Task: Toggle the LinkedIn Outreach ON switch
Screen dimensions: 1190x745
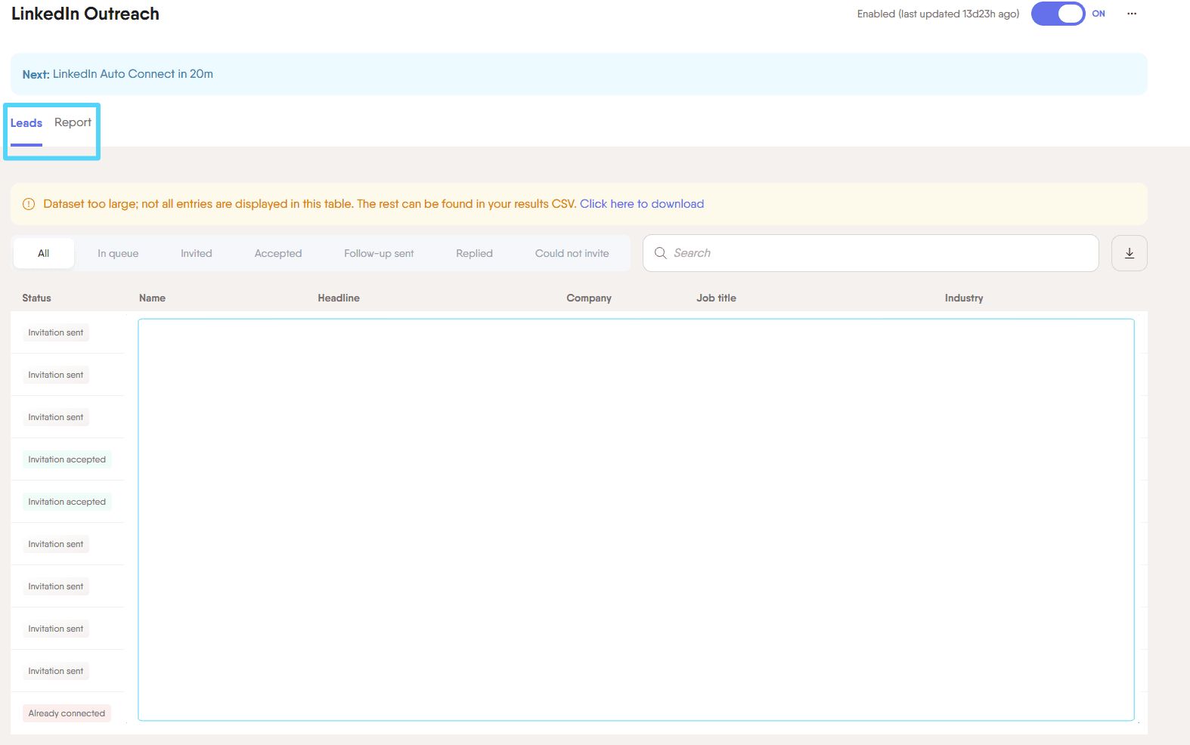Action: 1058,14
